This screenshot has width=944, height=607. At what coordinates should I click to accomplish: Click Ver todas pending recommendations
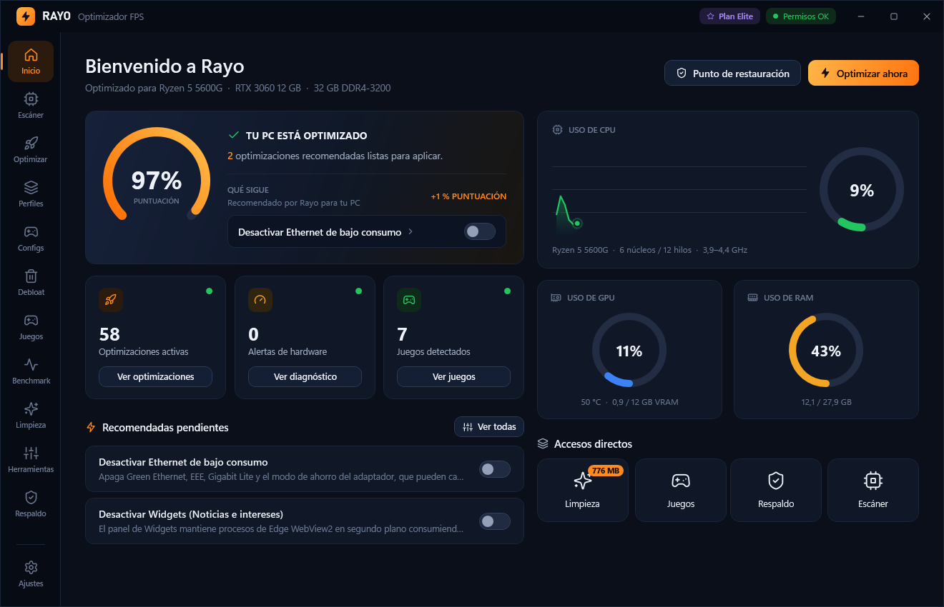pyautogui.click(x=489, y=427)
